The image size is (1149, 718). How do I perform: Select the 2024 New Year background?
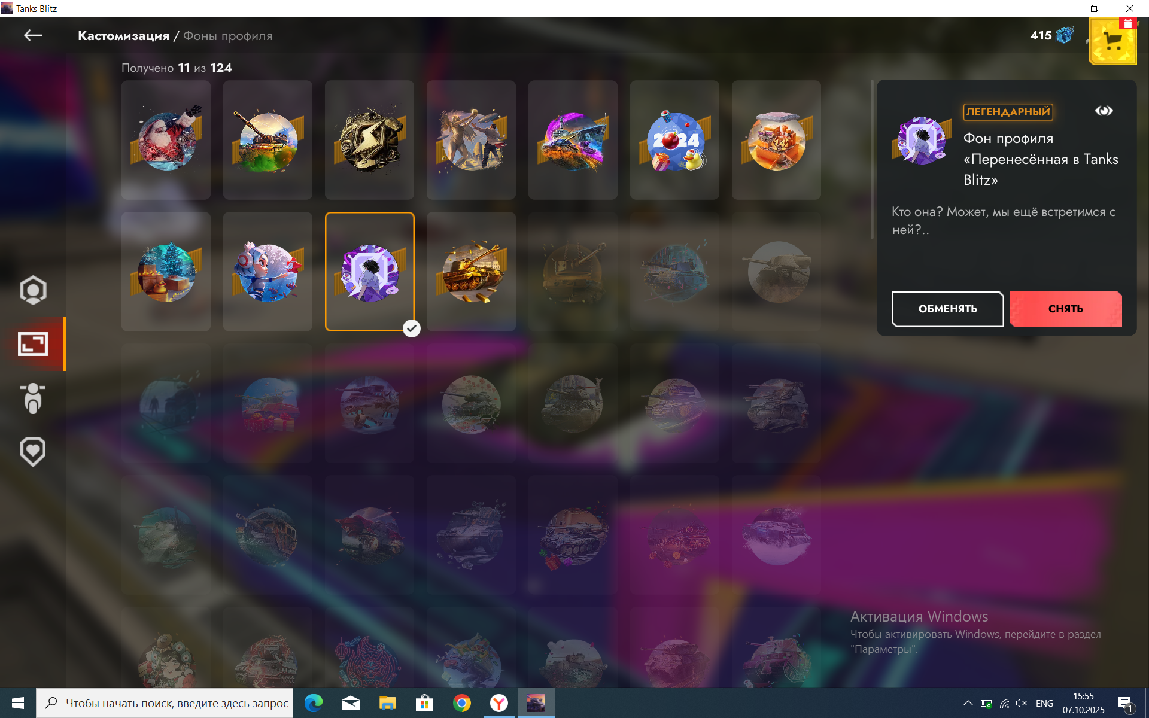(x=674, y=140)
